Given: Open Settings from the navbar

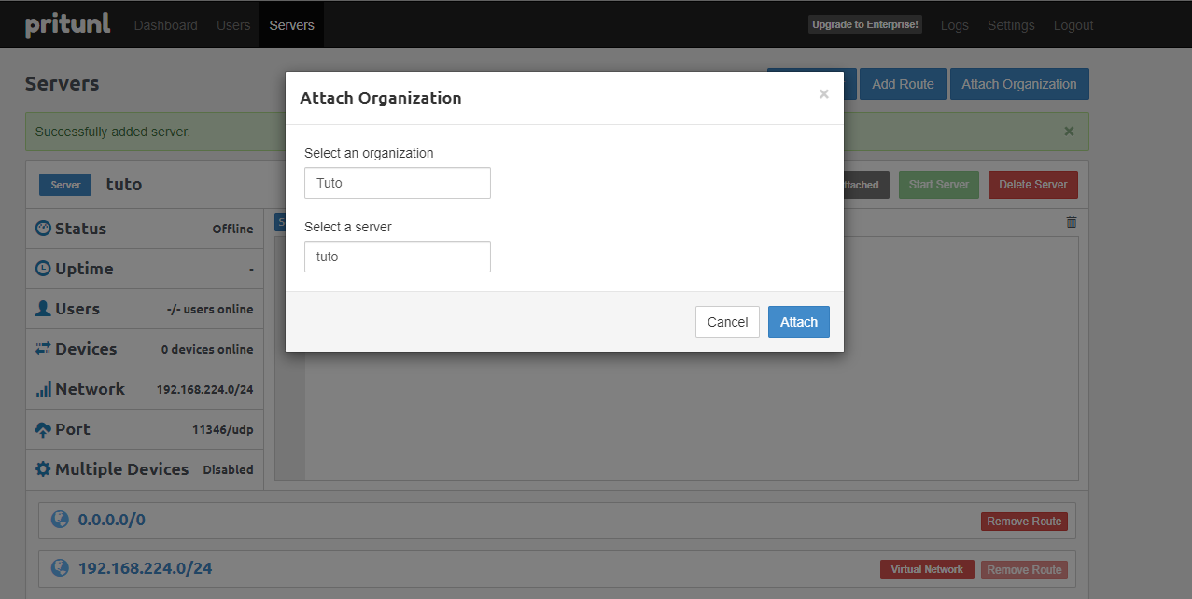Looking at the screenshot, I should click(x=1011, y=25).
